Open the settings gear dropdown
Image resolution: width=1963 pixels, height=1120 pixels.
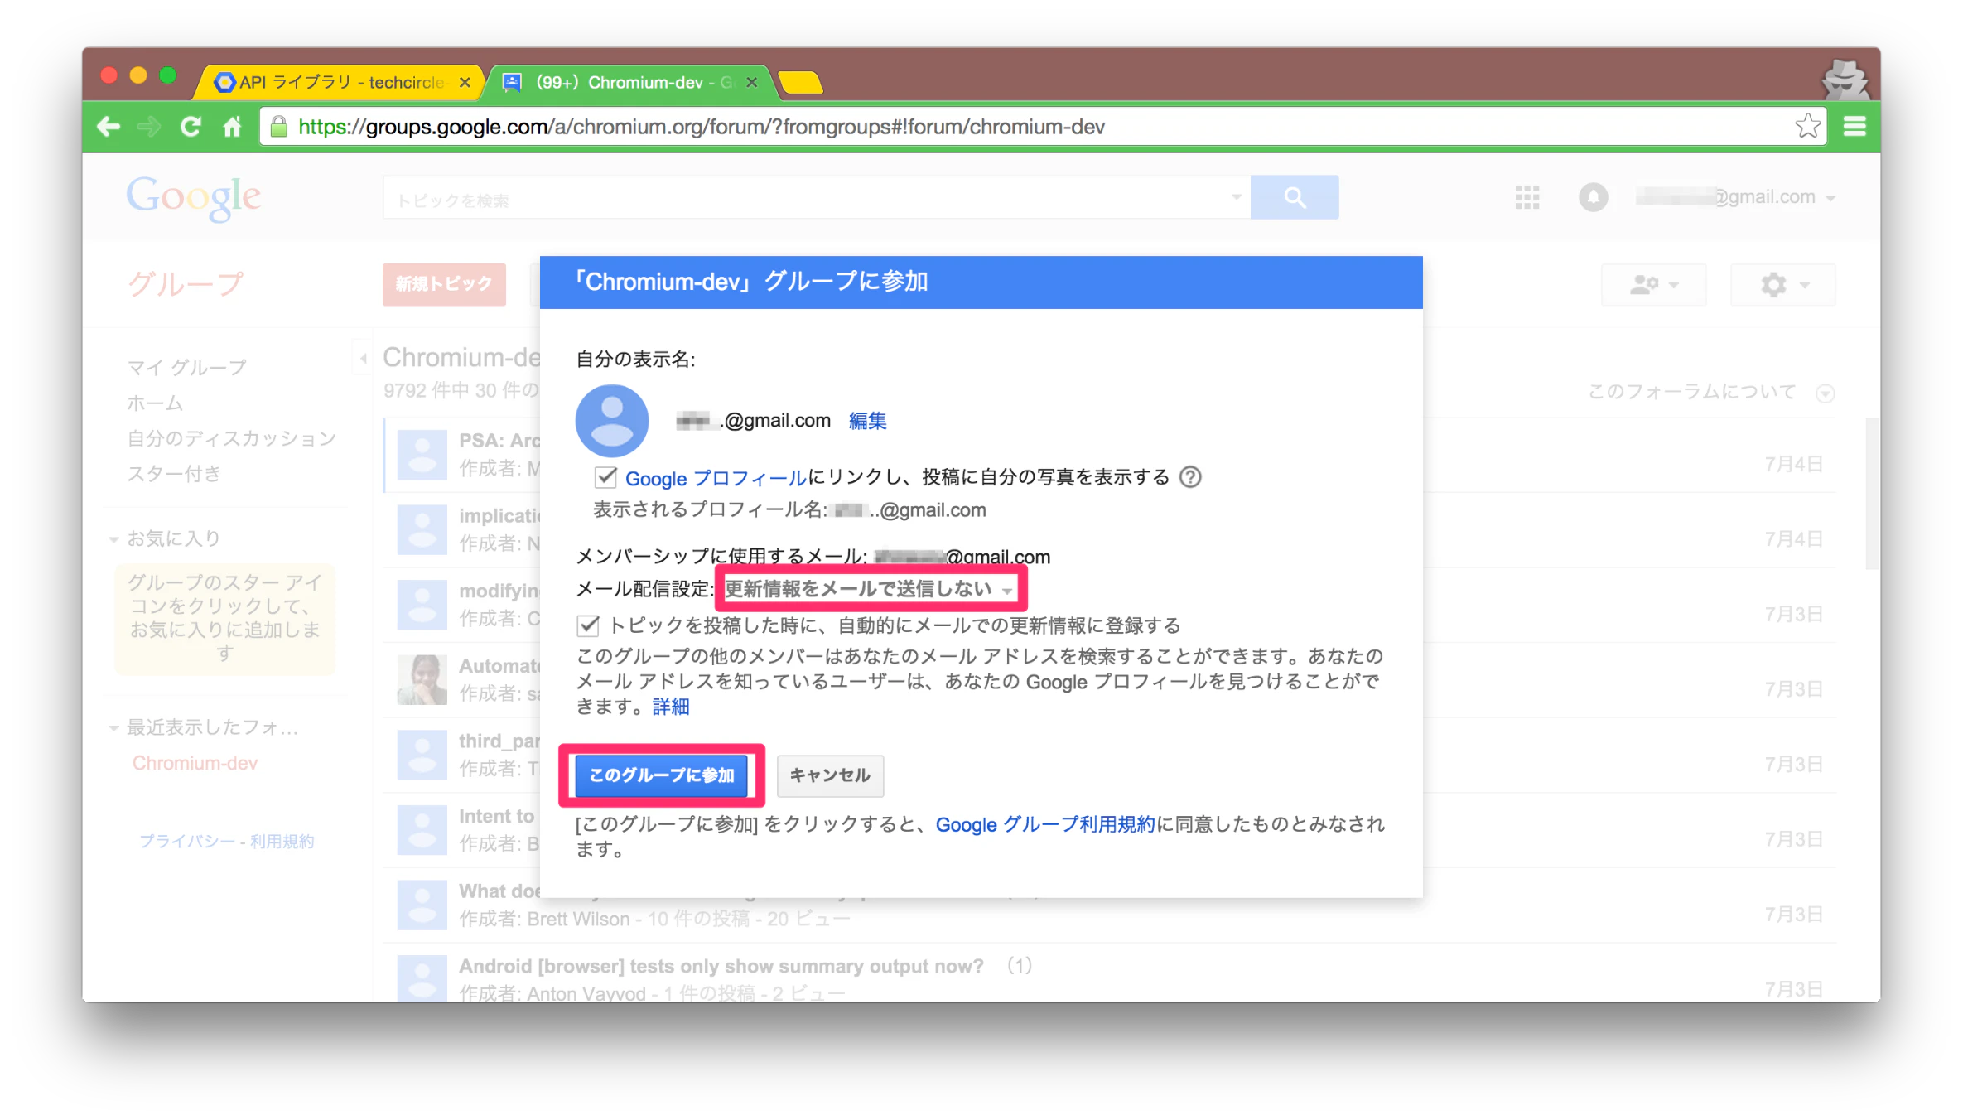coord(1783,285)
